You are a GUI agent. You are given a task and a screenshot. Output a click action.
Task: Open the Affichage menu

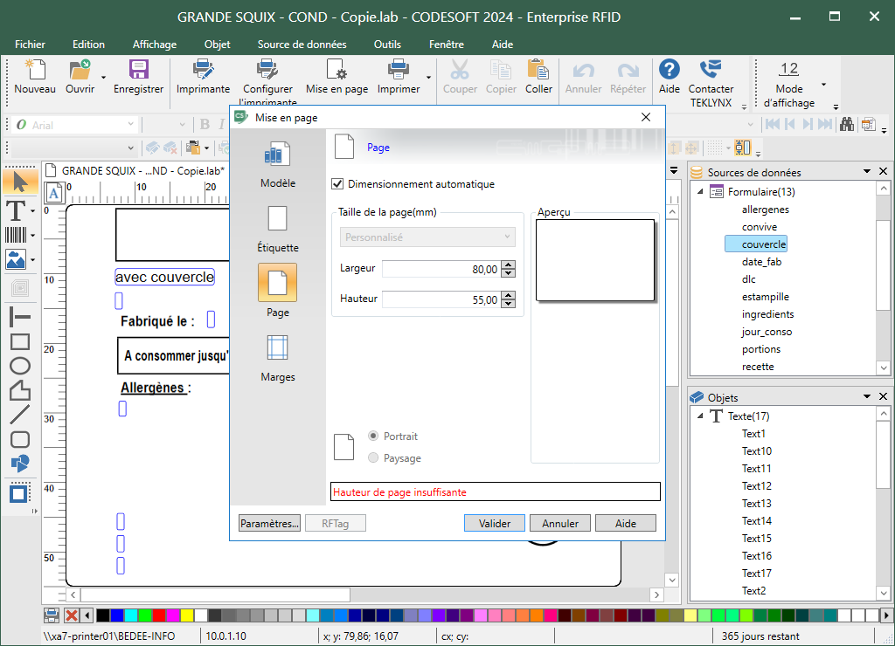pos(155,44)
